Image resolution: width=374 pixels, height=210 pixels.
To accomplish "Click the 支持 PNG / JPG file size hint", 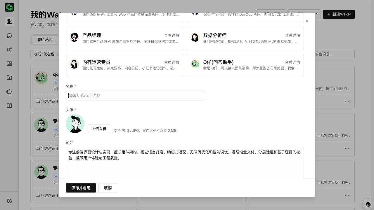I will (145, 131).
